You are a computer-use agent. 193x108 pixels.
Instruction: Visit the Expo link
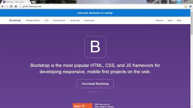coord(170,20)
